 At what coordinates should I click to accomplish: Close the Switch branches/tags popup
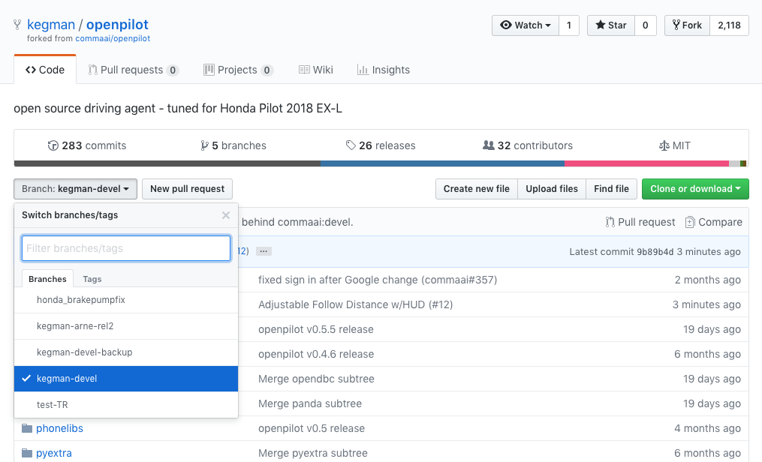(226, 215)
